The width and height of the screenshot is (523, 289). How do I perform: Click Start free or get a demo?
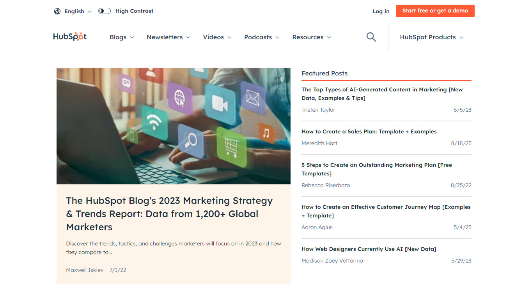click(x=435, y=11)
